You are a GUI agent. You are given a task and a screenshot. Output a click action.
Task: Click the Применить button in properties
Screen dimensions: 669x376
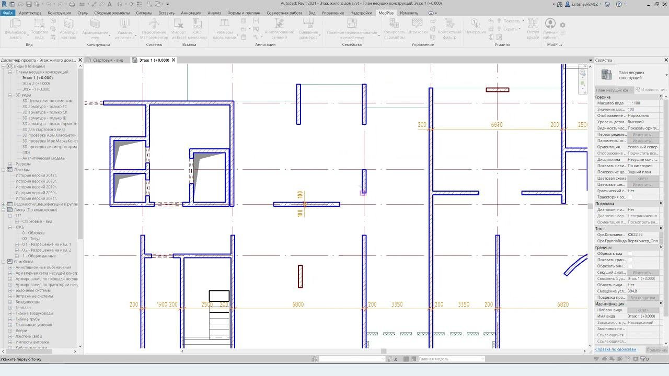(x=656, y=350)
